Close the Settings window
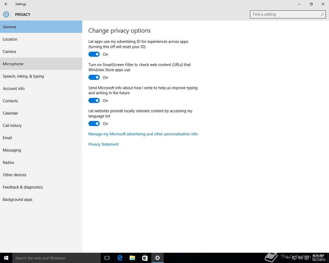The image size is (329, 263). coord(323,4)
